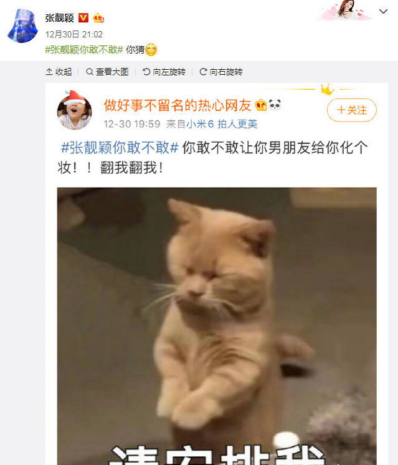The height and width of the screenshot is (465, 398).
Task: Rotate image right with 向右旋转
Action: click(220, 72)
